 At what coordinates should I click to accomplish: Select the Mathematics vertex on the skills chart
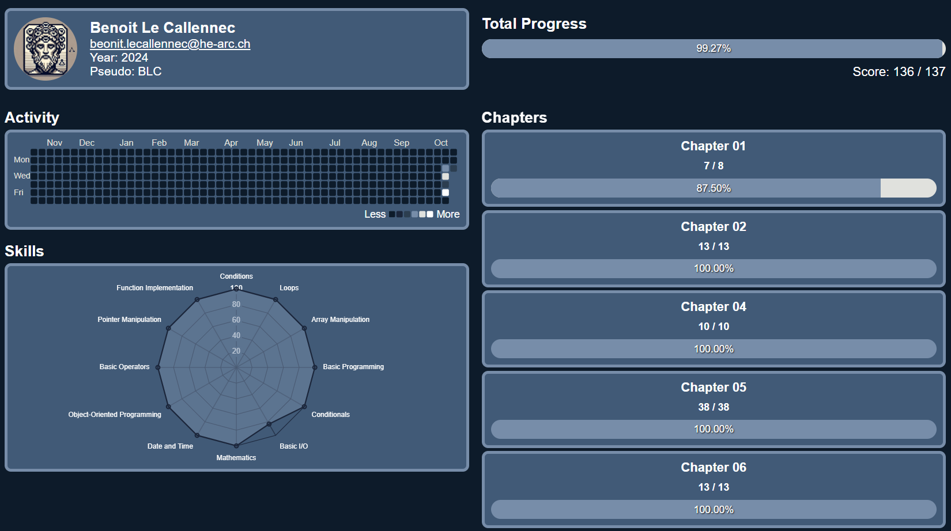236,446
